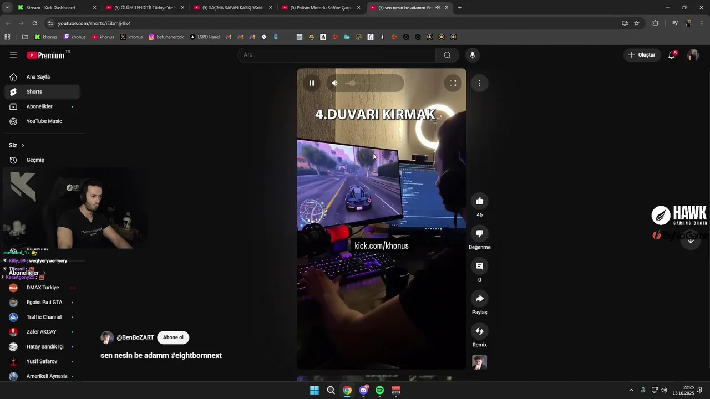The image size is (710, 399).
Task: Open Geçmiş history in sidebar
Action: (x=42, y=160)
